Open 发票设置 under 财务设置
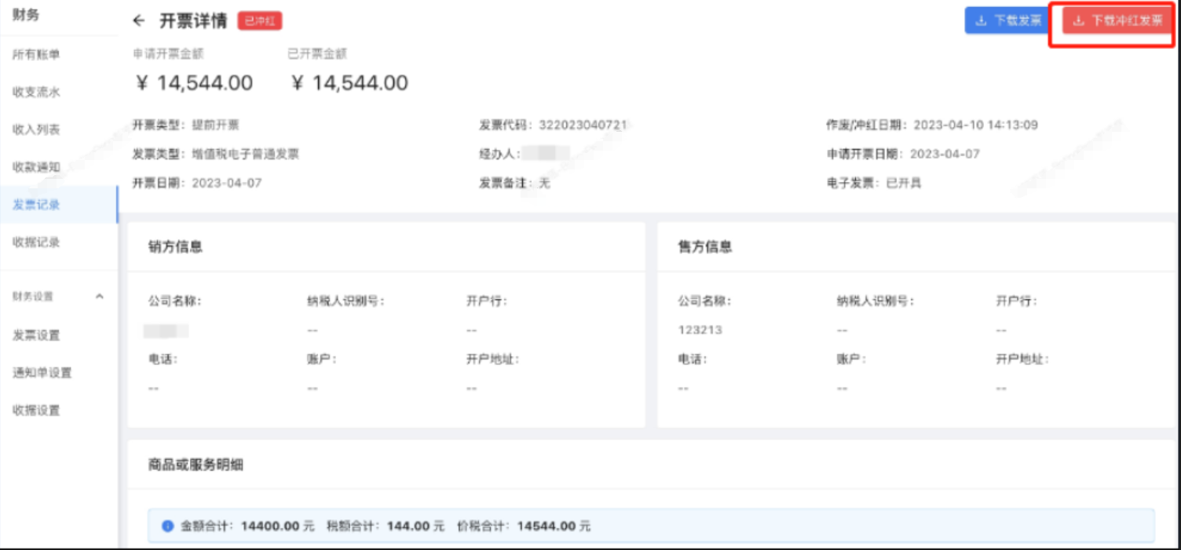 [x=36, y=335]
